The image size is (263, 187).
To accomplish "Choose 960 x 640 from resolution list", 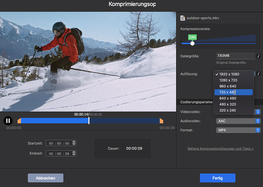I will (x=233, y=86).
